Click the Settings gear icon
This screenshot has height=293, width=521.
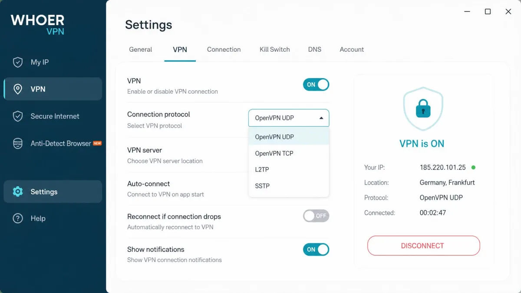[x=18, y=191]
